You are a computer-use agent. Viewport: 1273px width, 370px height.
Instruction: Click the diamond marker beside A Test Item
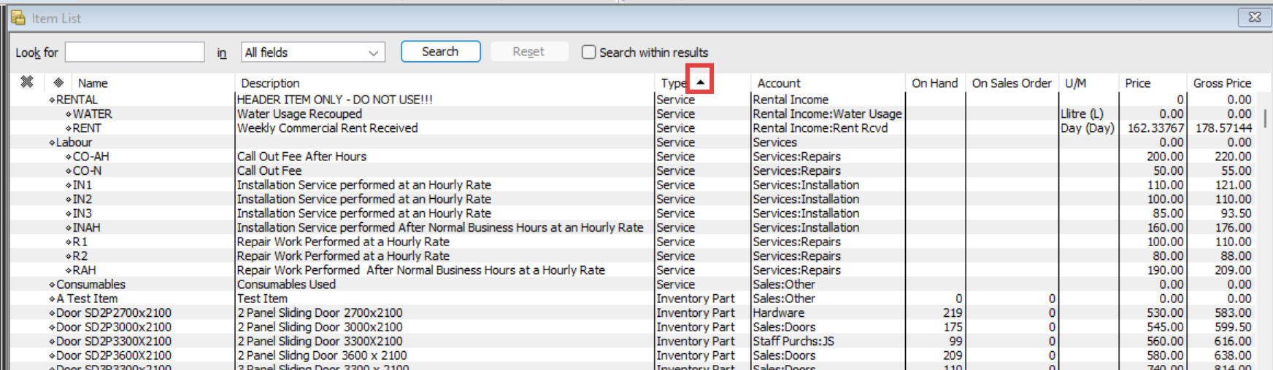(52, 299)
